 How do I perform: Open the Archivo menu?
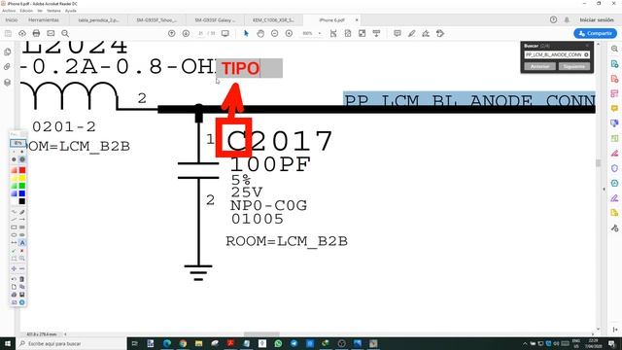point(9,11)
